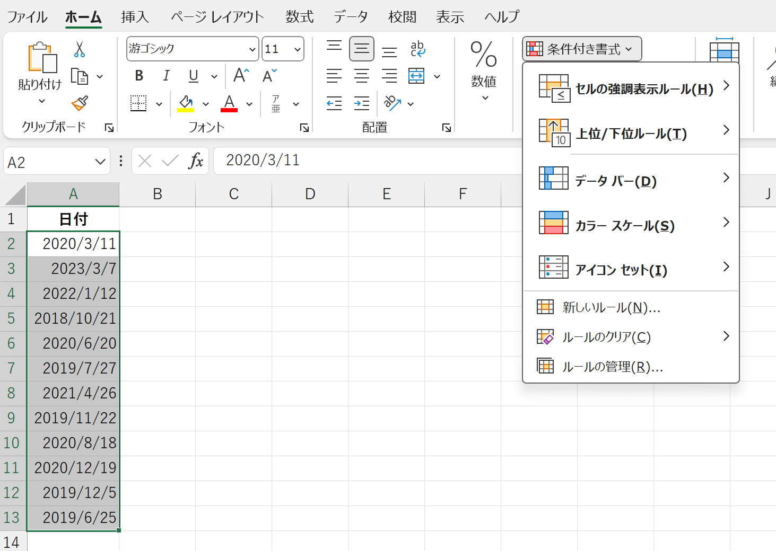Click the increase font size icon

click(x=241, y=76)
